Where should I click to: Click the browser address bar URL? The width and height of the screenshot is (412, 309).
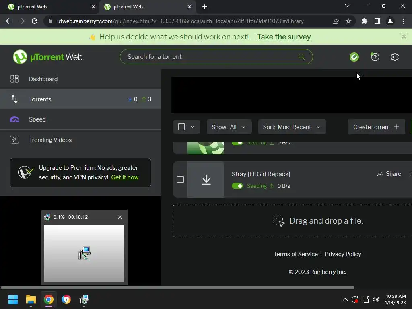[x=180, y=21]
